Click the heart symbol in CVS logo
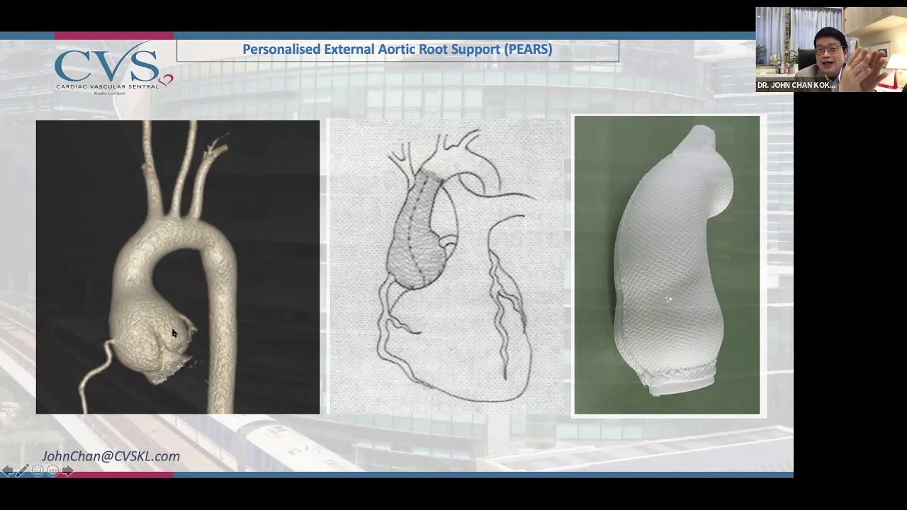 pyautogui.click(x=166, y=81)
